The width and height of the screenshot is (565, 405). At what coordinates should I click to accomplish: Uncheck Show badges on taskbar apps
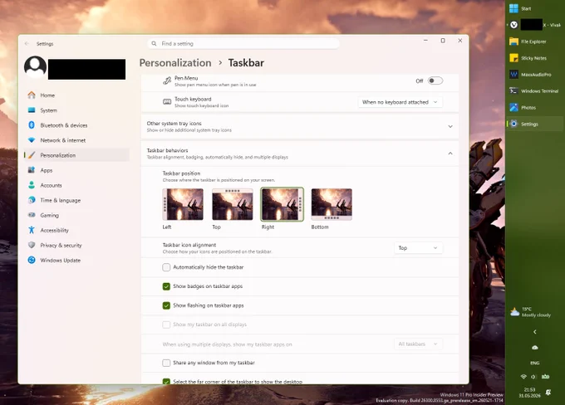point(166,286)
